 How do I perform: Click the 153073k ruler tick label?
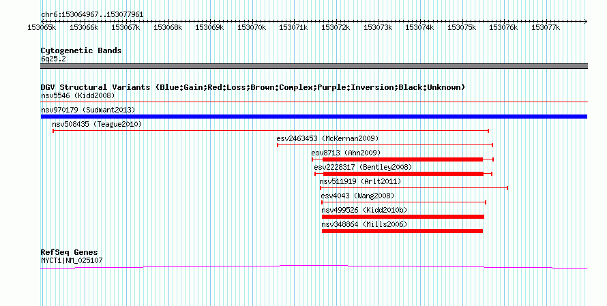[378, 28]
